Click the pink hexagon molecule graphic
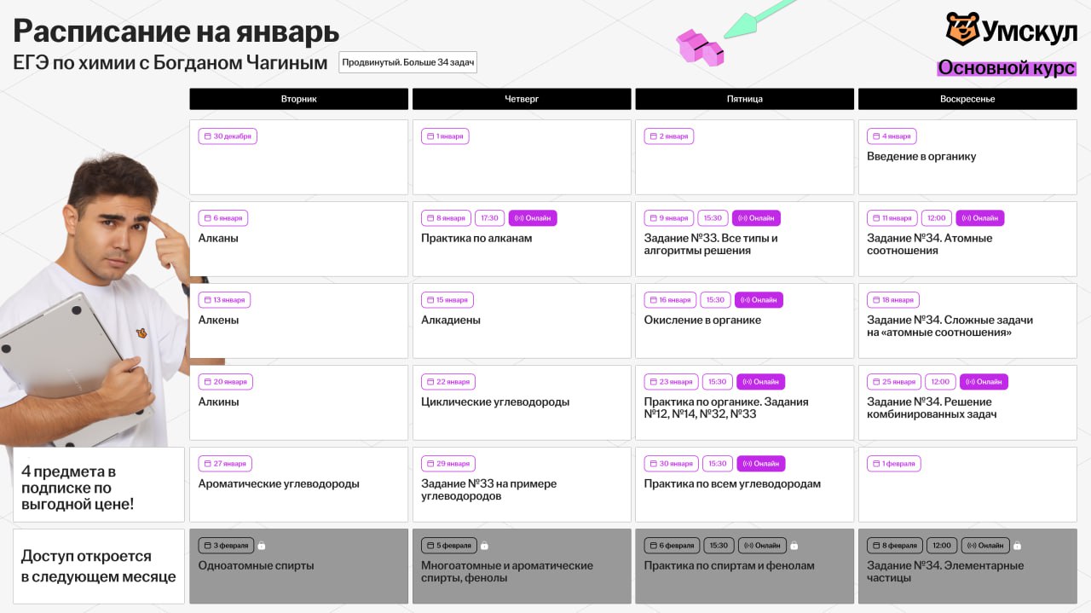Image resolution: width=1091 pixels, height=613 pixels. tap(700, 47)
